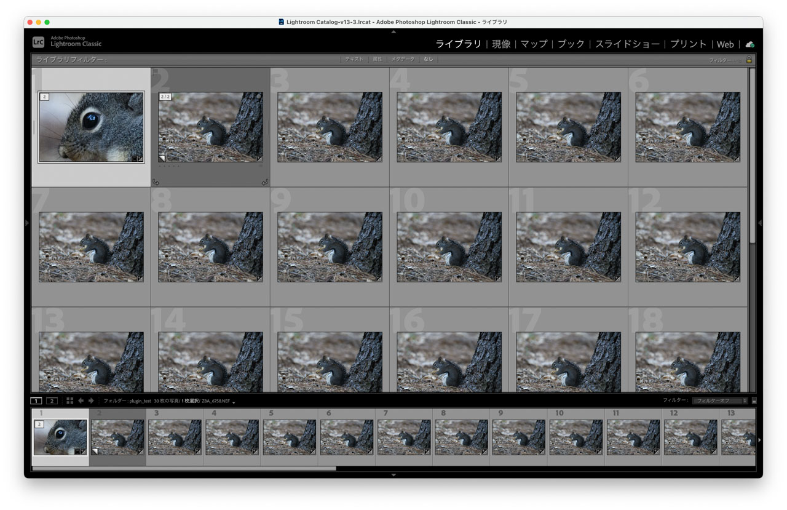Switch to the 現像 module

pos(501,44)
